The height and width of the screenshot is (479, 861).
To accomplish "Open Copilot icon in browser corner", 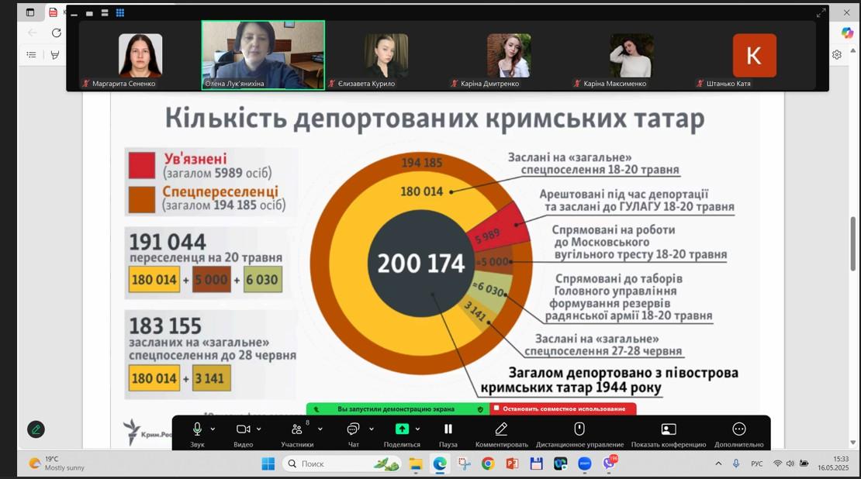I will tap(847, 33).
